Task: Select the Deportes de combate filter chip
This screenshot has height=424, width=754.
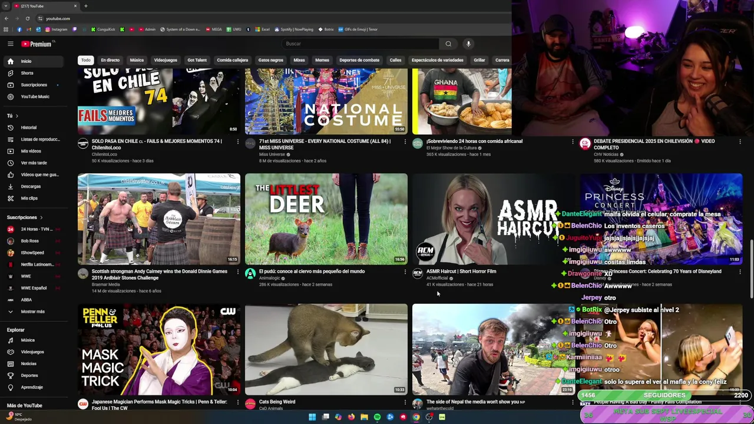Action: point(359,60)
